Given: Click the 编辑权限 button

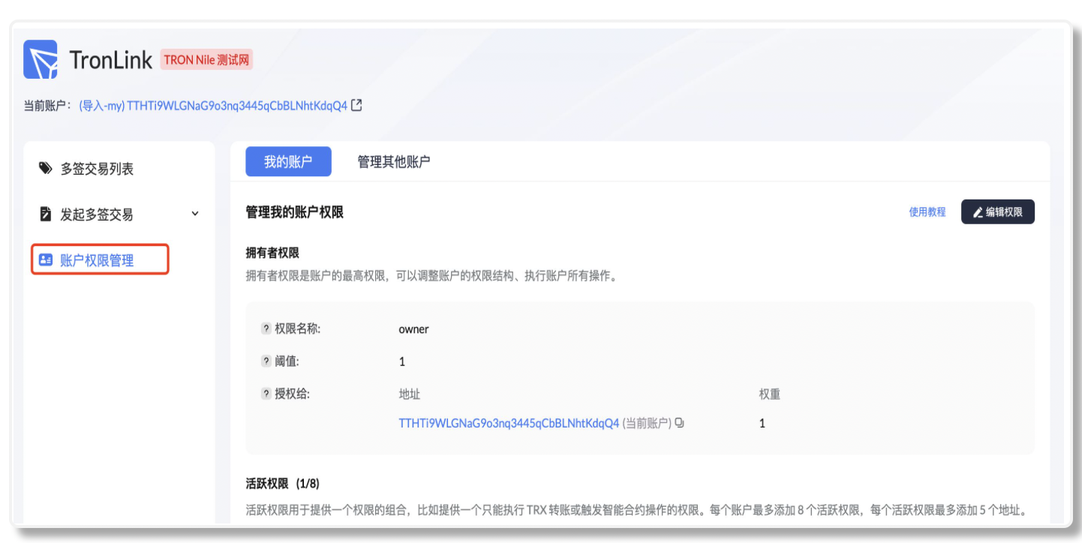Looking at the screenshot, I should pos(997,212).
